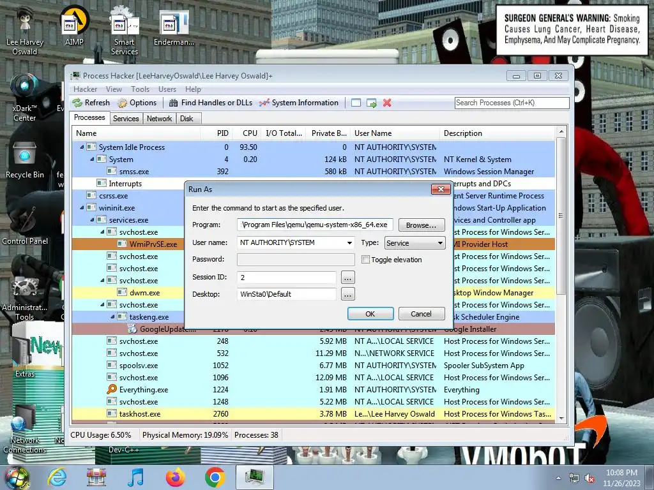Open the Tools menu
This screenshot has height=490, width=654.
[140, 89]
